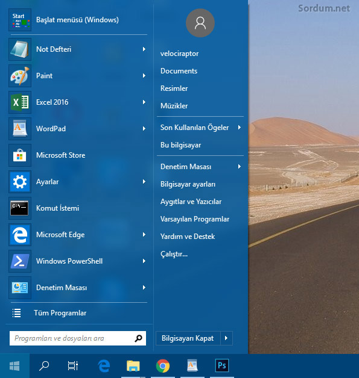Open Ayarlar via the gear icon

tap(20, 182)
